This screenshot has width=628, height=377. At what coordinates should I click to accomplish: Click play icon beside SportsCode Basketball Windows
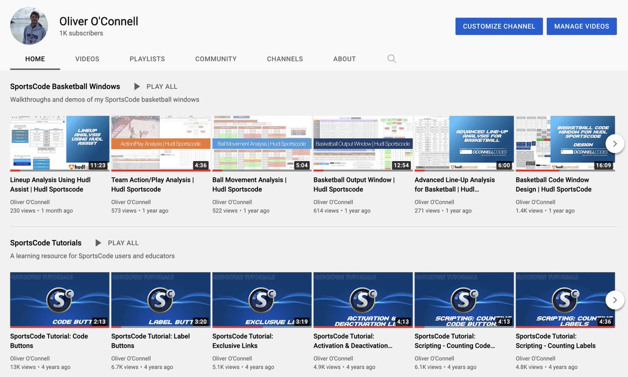[137, 86]
